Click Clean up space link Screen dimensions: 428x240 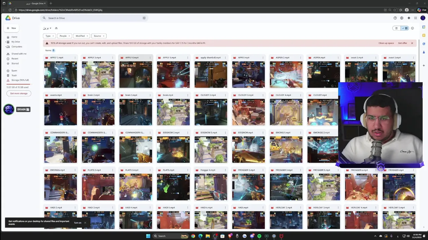click(x=386, y=43)
